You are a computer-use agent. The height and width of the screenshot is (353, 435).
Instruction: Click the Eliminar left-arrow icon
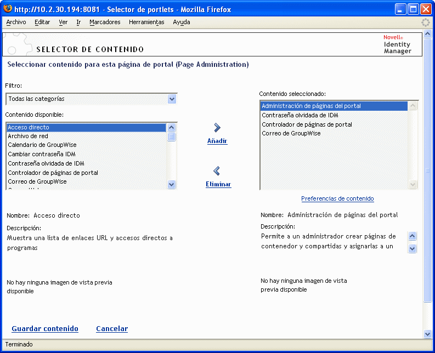pyautogui.click(x=217, y=171)
